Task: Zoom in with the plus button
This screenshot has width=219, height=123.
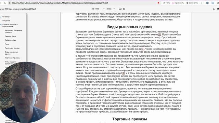Action: [x=114, y=9]
